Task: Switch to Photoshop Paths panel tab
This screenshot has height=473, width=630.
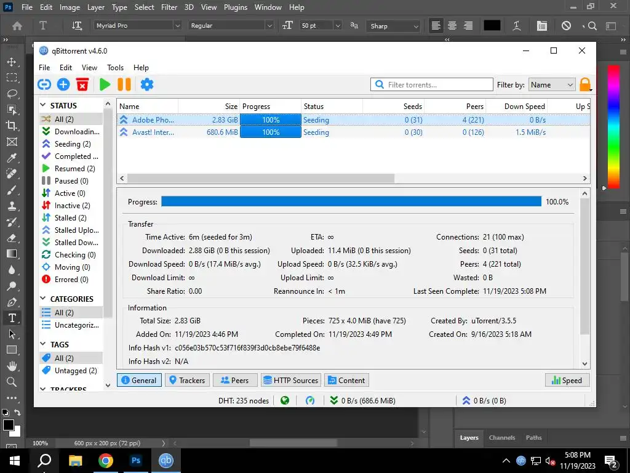Action: click(x=533, y=438)
